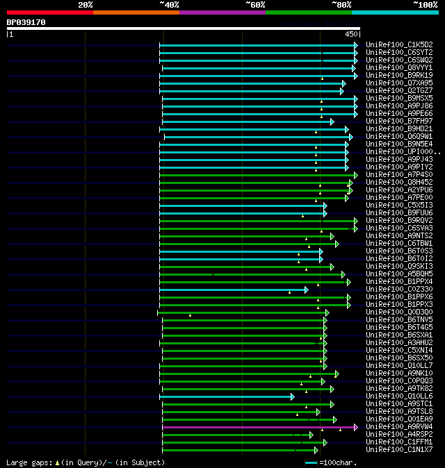Viewport: 445px width, 468px height.
Task: Select the UniRef100_C5XNI4 name
Action: click(399, 351)
